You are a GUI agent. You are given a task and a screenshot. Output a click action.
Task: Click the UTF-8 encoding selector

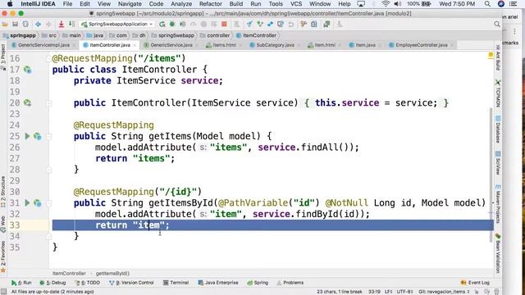coord(405,292)
